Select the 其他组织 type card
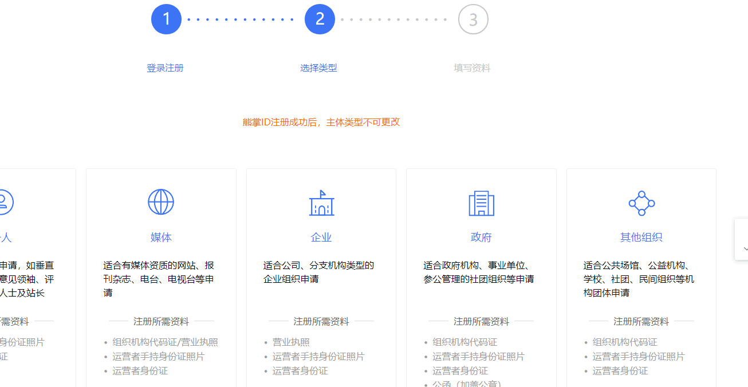The height and width of the screenshot is (387, 748). pos(641,269)
